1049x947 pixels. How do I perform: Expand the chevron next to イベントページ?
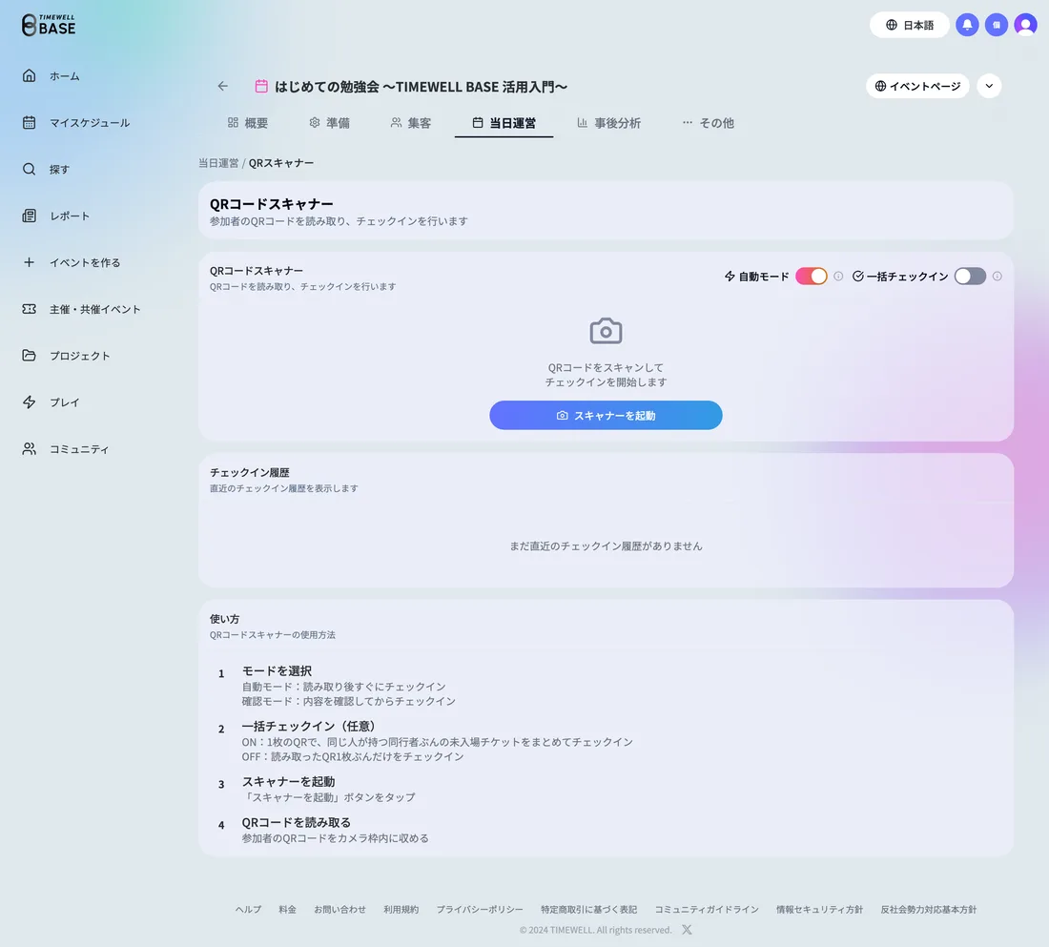tap(989, 86)
